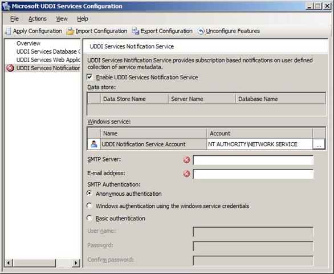Click the horizontal scrollbar thumb in navigation pane
Screen dimensions: 334x274
pyautogui.click(x=34, y=263)
